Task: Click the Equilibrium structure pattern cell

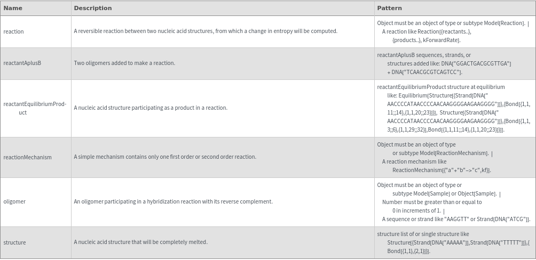Action: [453, 108]
